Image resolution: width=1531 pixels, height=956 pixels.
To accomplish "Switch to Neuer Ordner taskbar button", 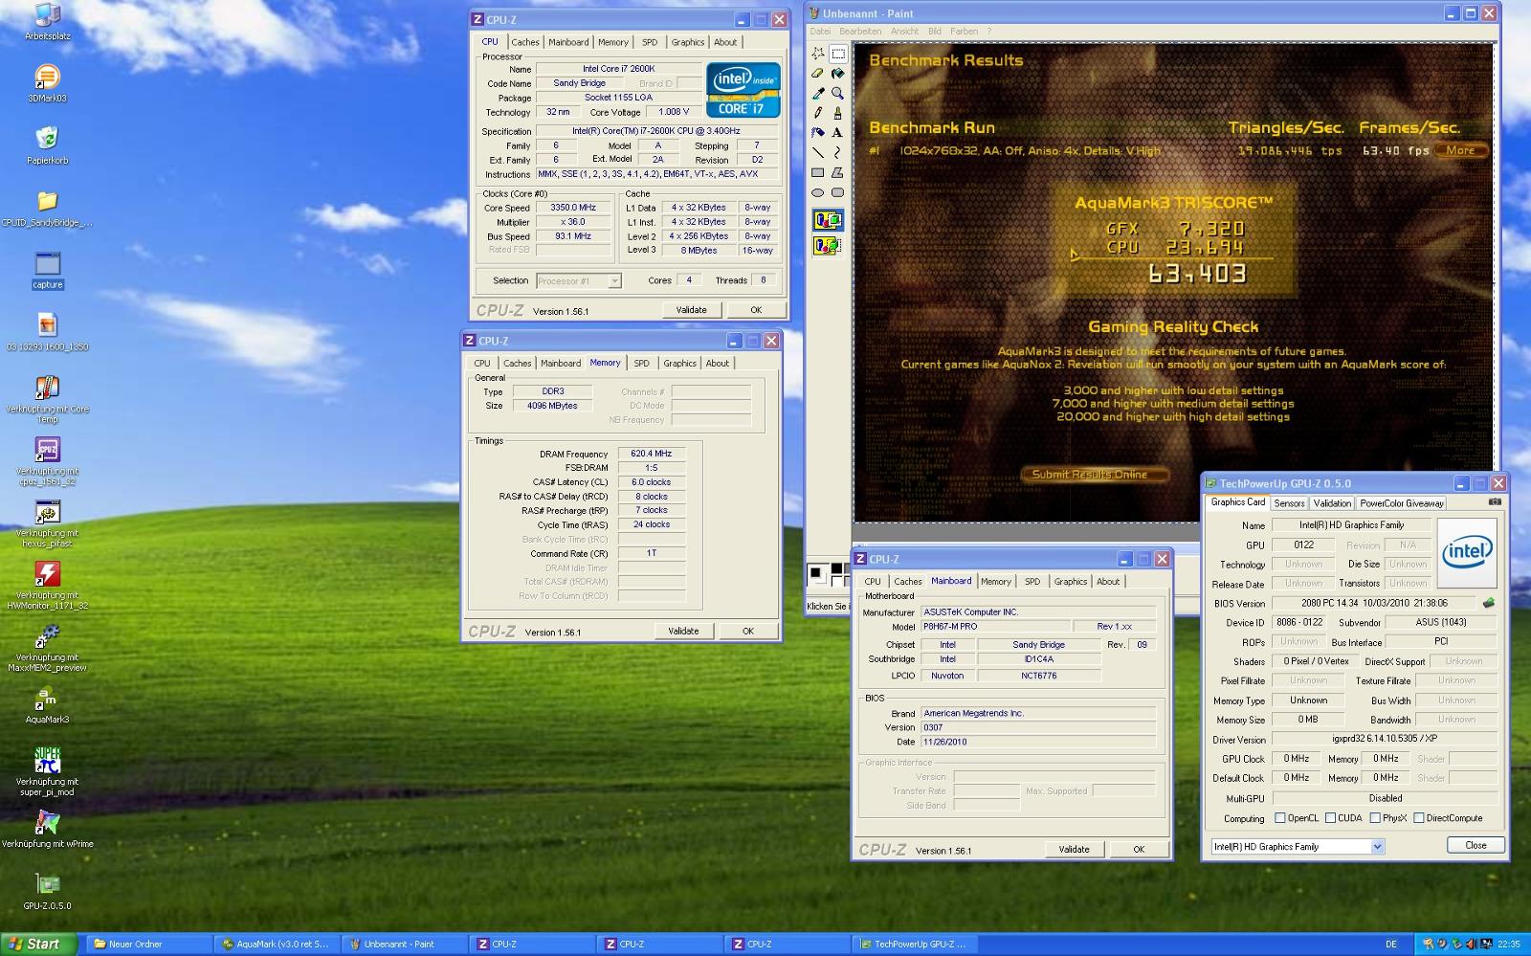I will click(x=147, y=944).
